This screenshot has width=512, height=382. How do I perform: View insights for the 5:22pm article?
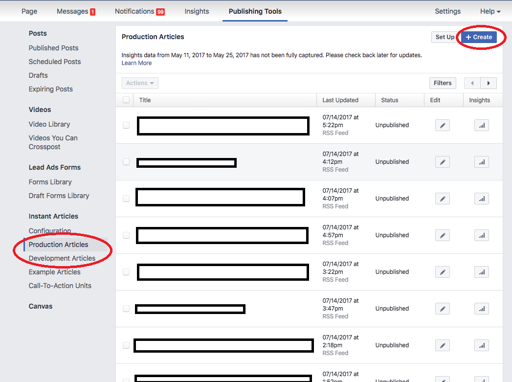coord(482,125)
